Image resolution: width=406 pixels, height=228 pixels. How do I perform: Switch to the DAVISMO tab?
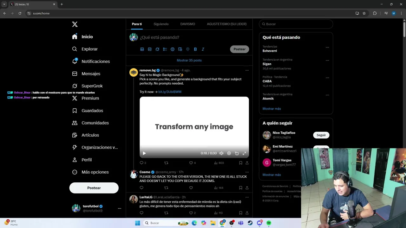click(188, 24)
